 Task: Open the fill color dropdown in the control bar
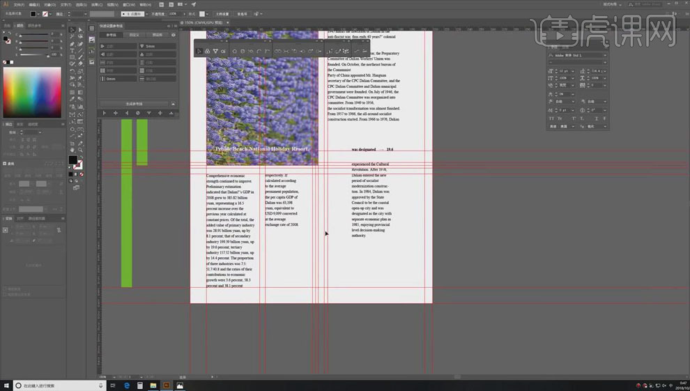[38, 14]
